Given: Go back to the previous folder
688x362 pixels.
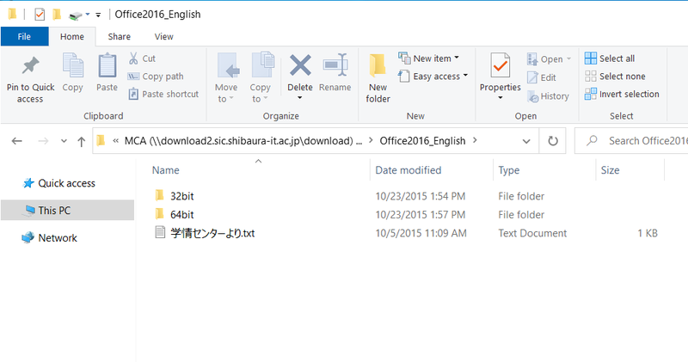Looking at the screenshot, I should tap(17, 141).
